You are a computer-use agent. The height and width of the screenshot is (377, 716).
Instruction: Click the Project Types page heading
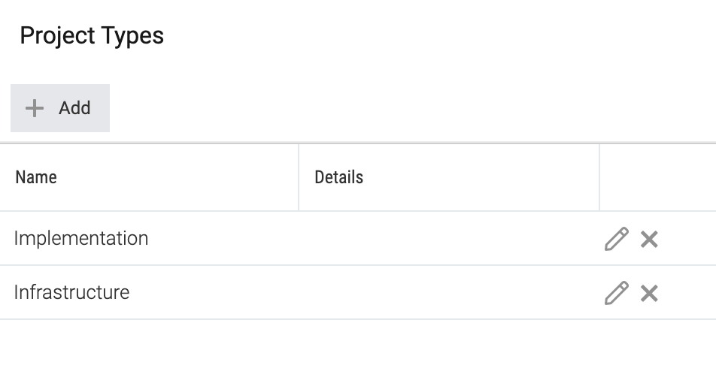click(92, 35)
